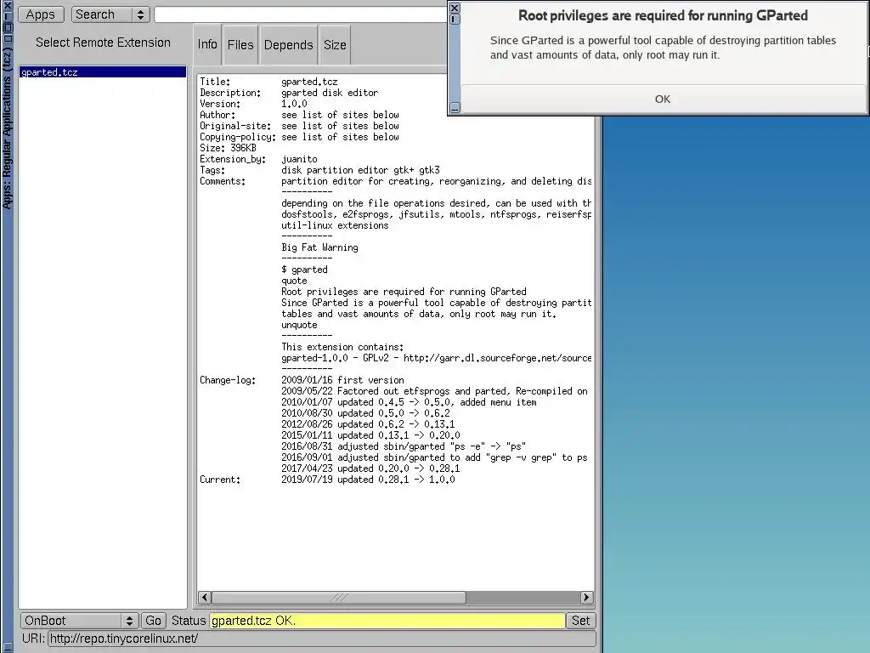
Task: Close the GParted warning dialog with its X icon
Action: pyautogui.click(x=455, y=8)
